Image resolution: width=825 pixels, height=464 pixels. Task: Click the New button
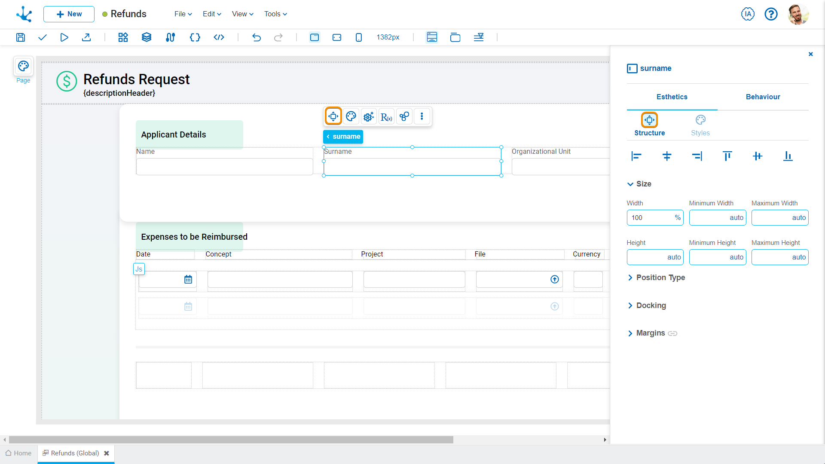click(x=69, y=14)
